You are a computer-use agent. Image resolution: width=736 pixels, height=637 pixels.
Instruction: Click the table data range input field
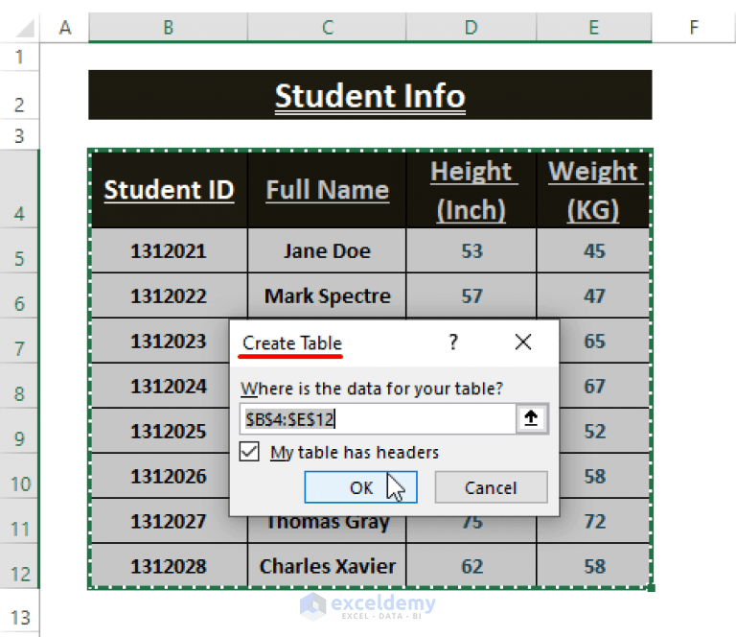coord(378,418)
